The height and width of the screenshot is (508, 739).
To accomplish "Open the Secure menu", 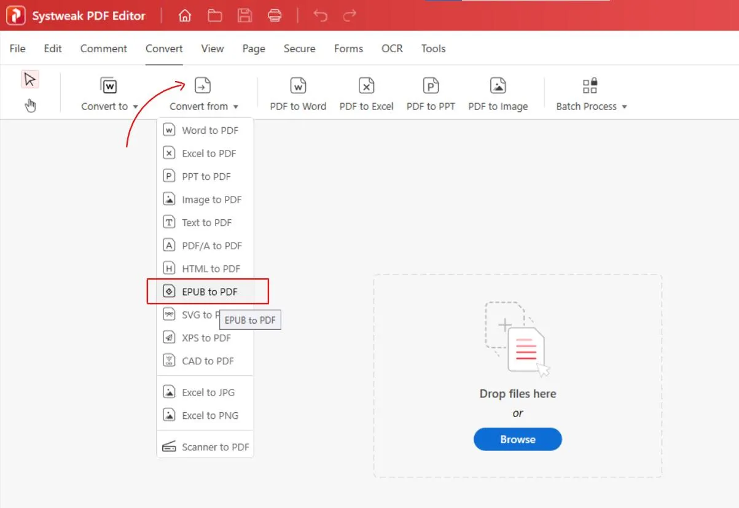I will tap(299, 49).
